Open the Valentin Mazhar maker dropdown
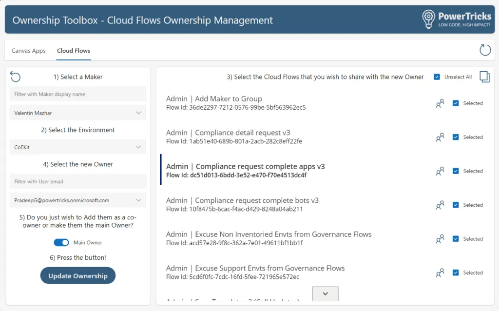This screenshot has width=499, height=311. (x=78, y=113)
